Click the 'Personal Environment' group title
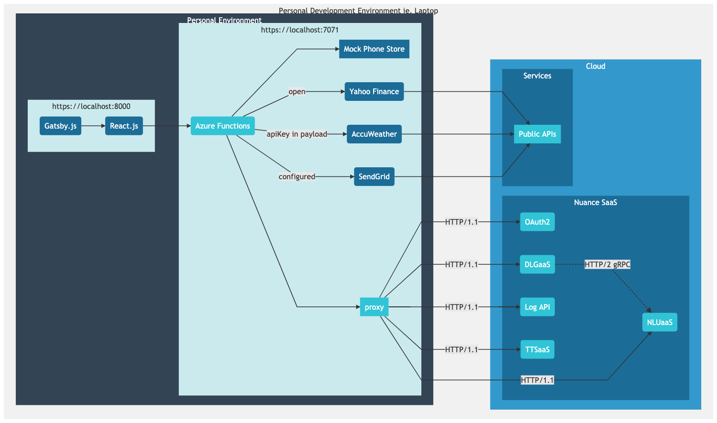The width and height of the screenshot is (717, 423). coord(224,20)
